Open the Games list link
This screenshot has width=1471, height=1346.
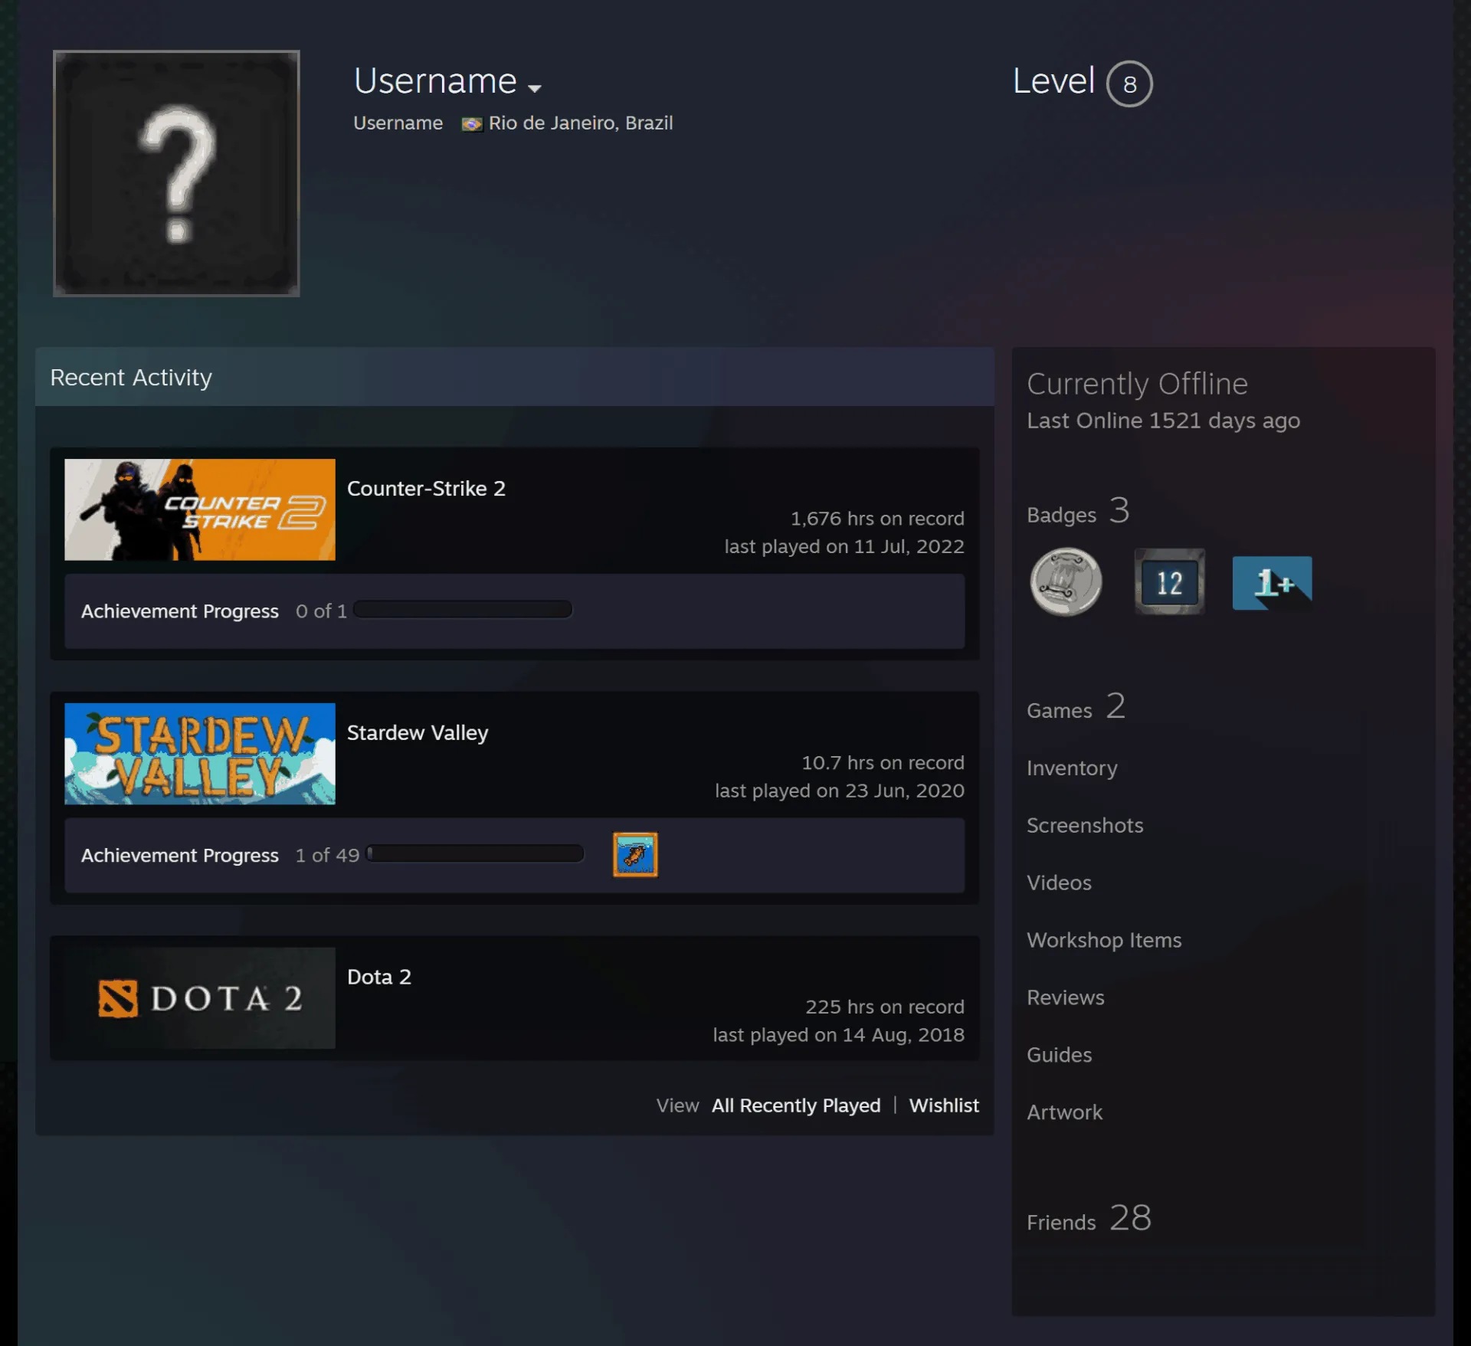[x=1076, y=706]
